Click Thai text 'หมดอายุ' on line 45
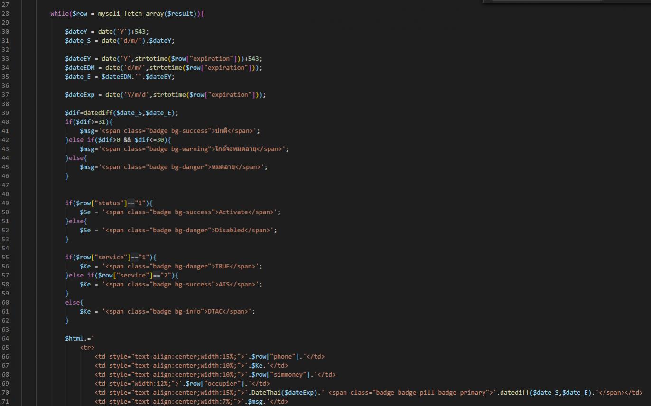This screenshot has width=651, height=406. [223, 167]
